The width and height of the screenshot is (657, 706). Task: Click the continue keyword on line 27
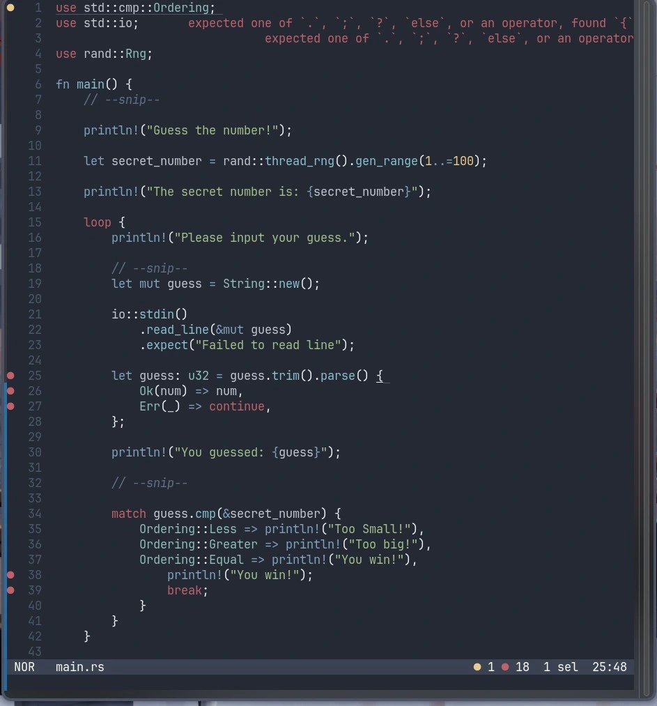236,406
